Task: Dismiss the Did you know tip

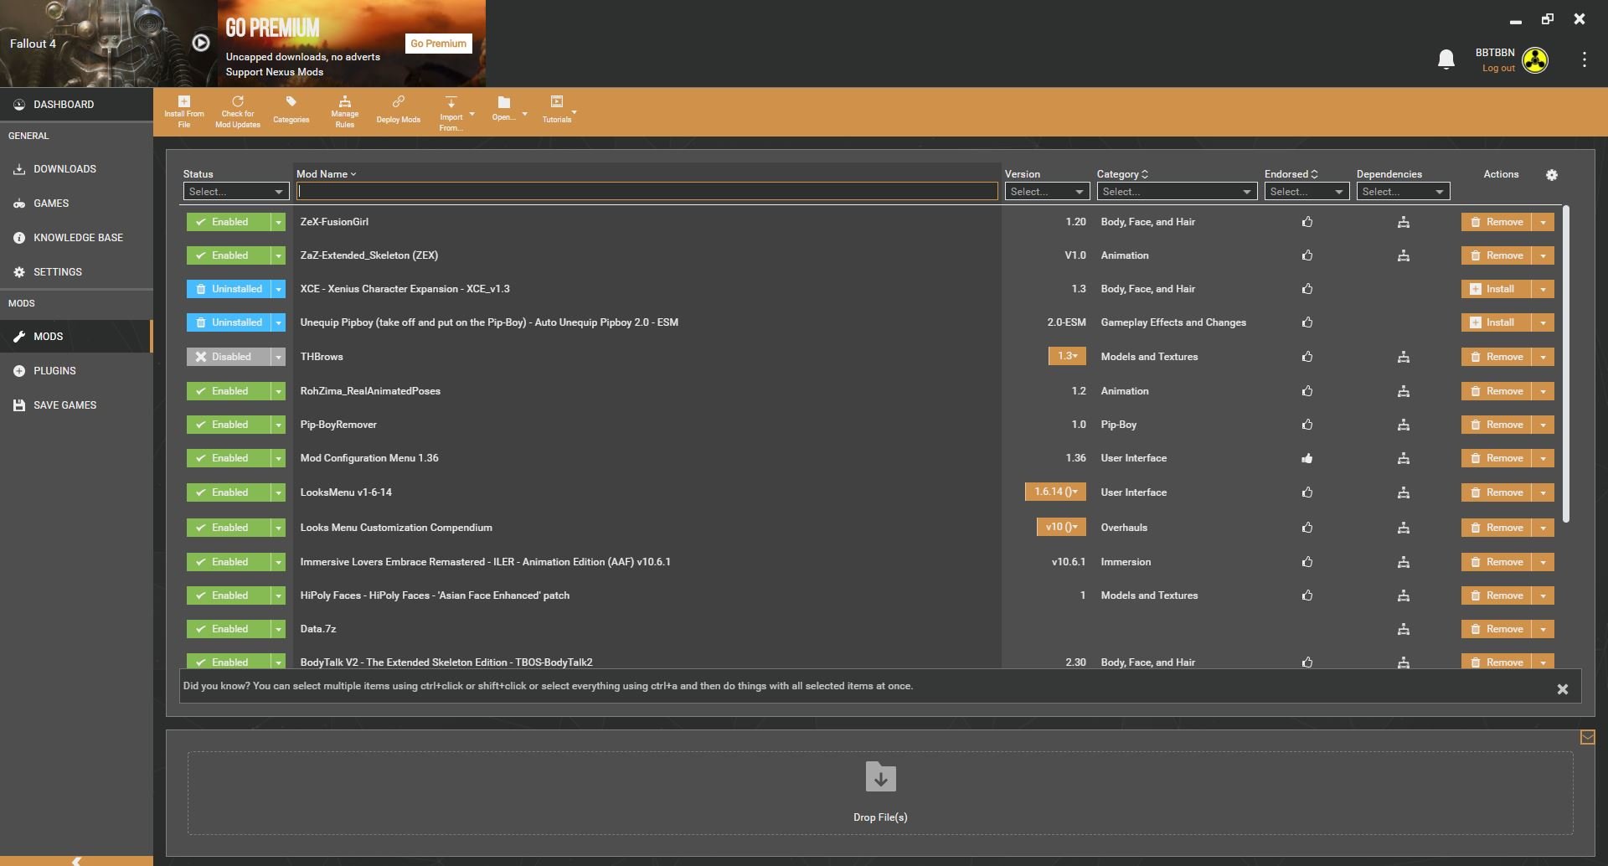Action: [x=1562, y=689]
